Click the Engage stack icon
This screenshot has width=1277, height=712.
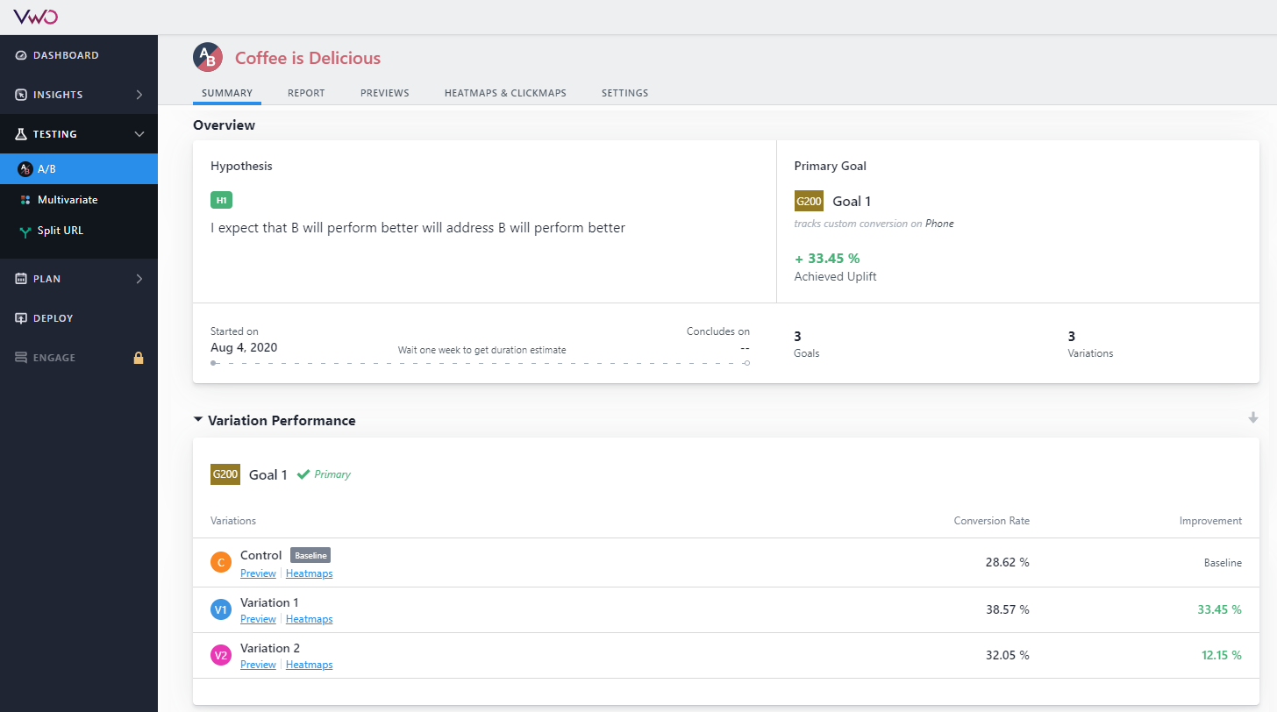(x=21, y=358)
